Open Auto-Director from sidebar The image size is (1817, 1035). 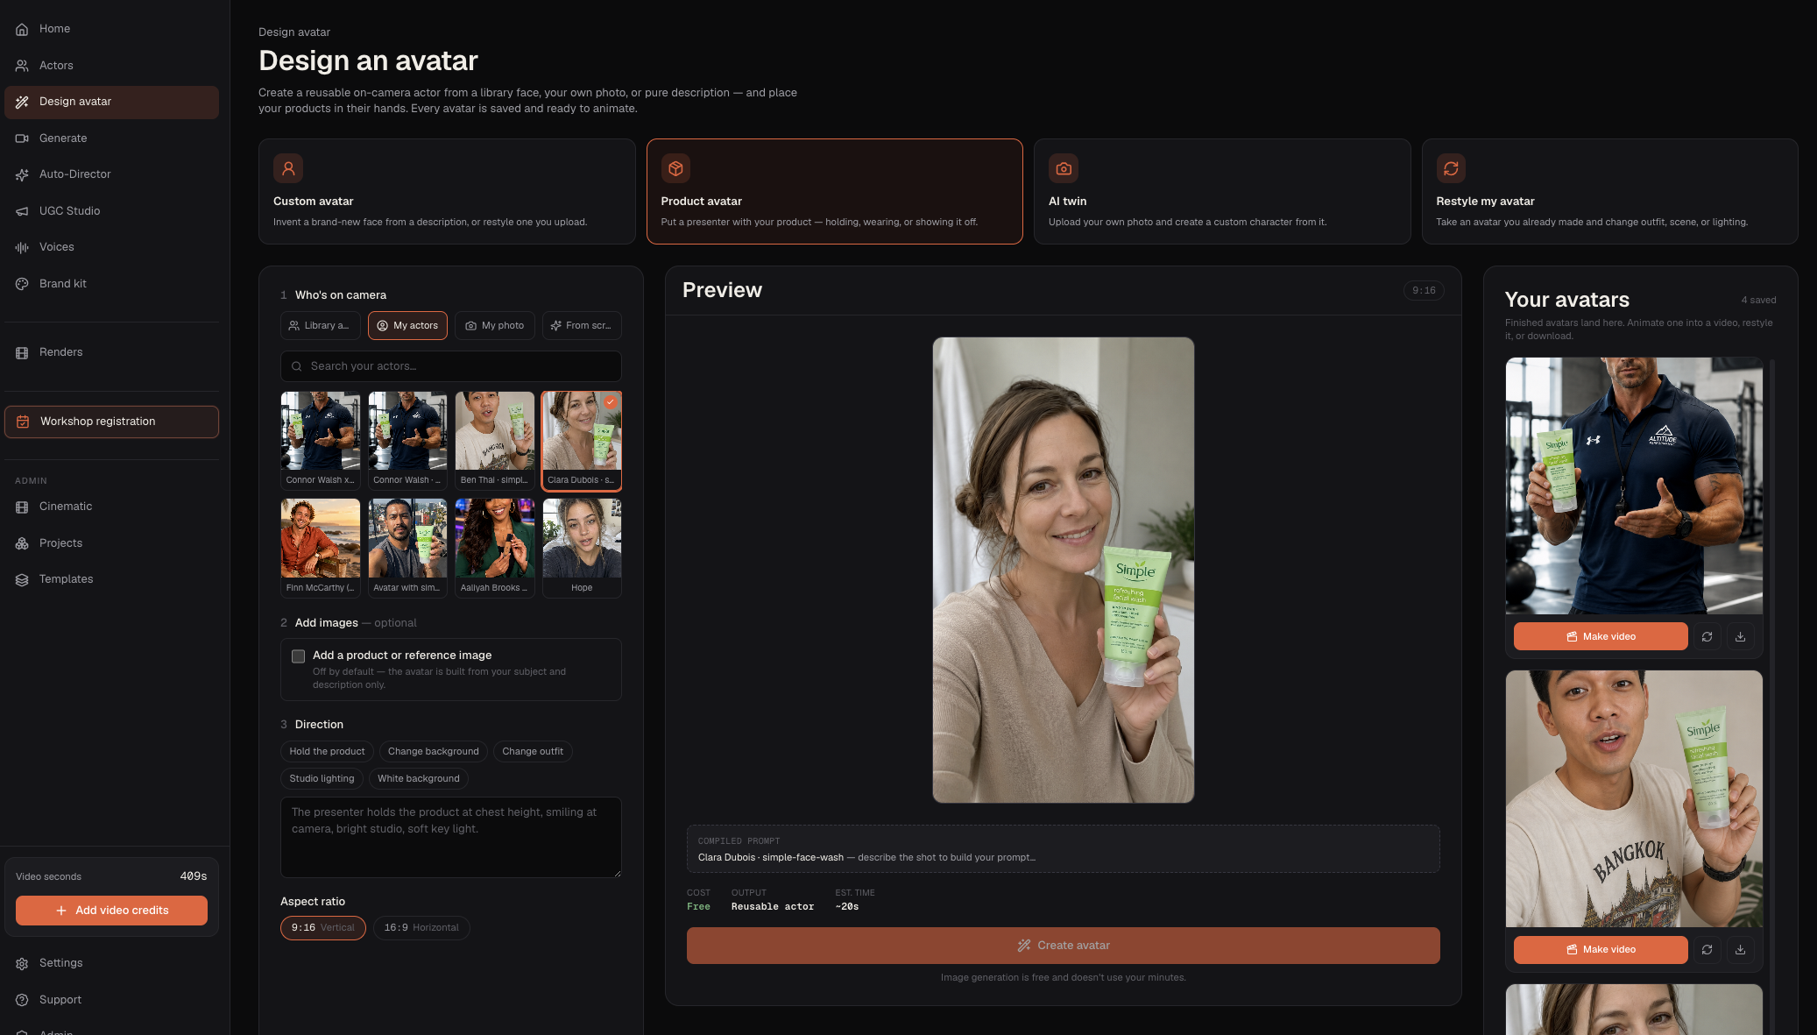tap(112, 174)
